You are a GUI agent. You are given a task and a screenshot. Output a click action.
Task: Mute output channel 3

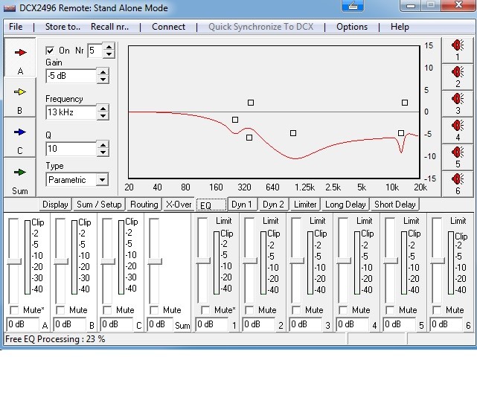point(296,310)
